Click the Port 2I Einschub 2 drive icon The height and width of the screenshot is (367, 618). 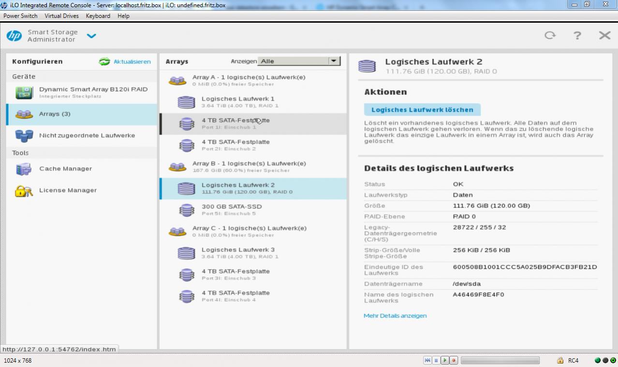click(187, 145)
